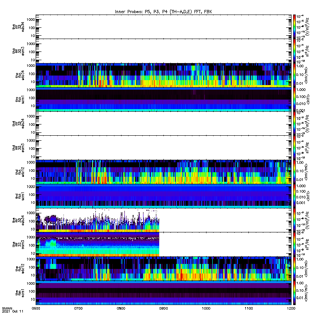Click the the fff 32 edc34 spectrogram data
This screenshot has height=332, width=311.
(97, 220)
